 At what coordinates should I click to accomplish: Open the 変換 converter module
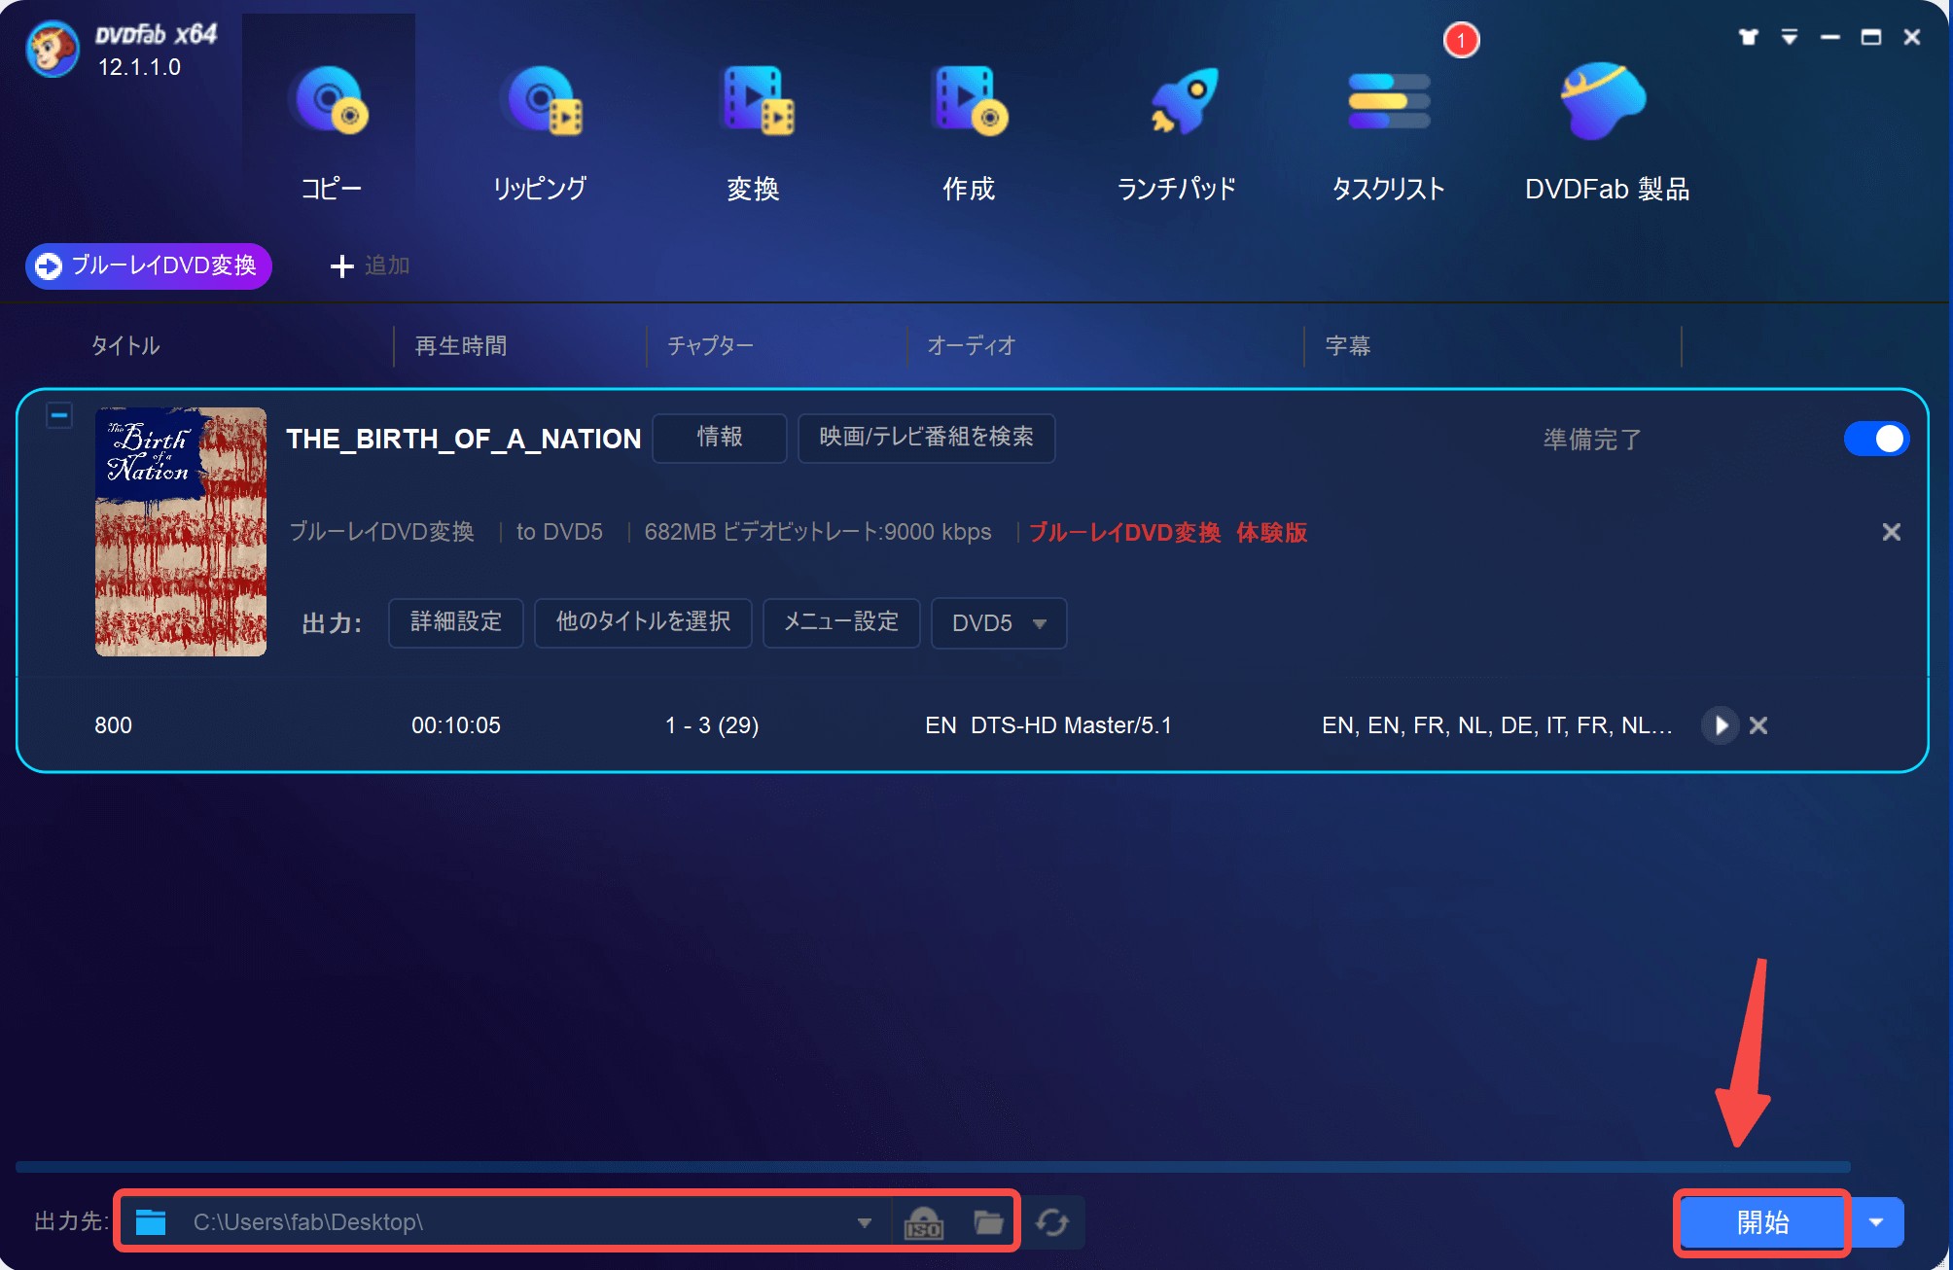(754, 132)
